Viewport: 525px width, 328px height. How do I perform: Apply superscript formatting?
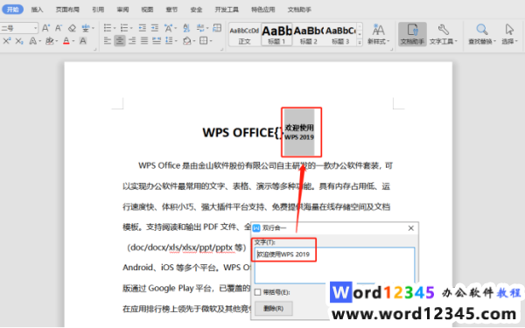[x=7, y=41]
